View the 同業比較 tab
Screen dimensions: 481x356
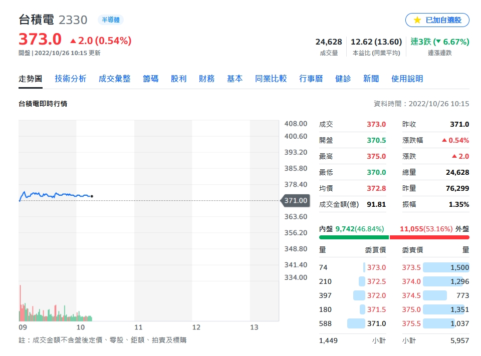coord(271,79)
